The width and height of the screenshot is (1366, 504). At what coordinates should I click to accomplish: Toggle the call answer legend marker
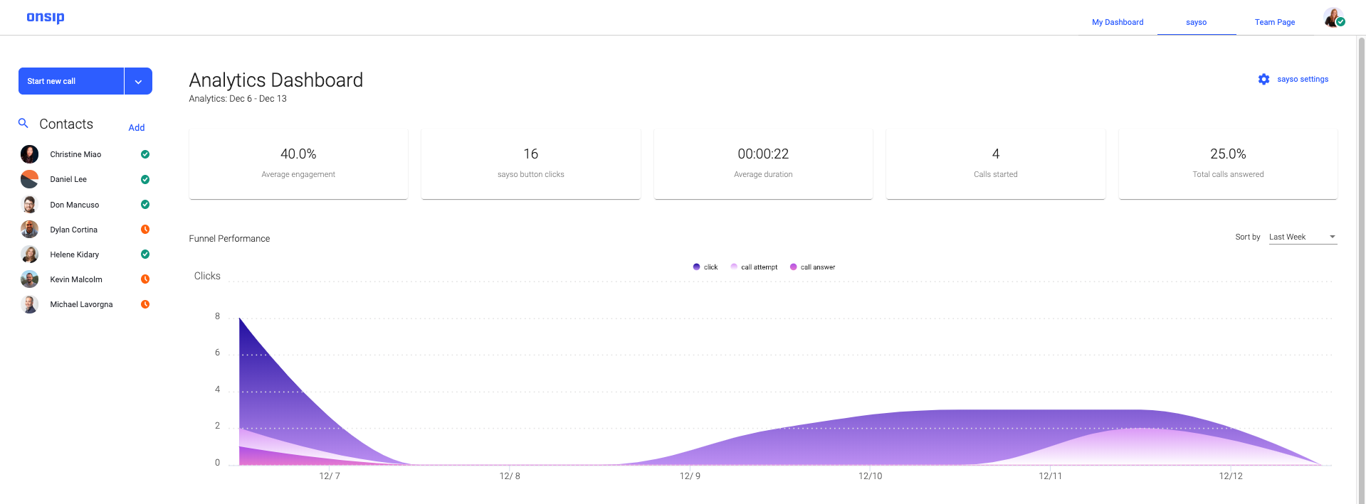pyautogui.click(x=793, y=267)
